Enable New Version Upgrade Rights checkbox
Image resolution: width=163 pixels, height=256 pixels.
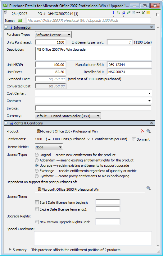[x=37, y=222]
